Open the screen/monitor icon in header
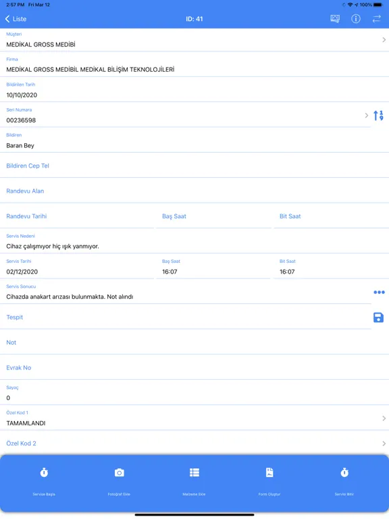389x519 pixels. [x=335, y=19]
